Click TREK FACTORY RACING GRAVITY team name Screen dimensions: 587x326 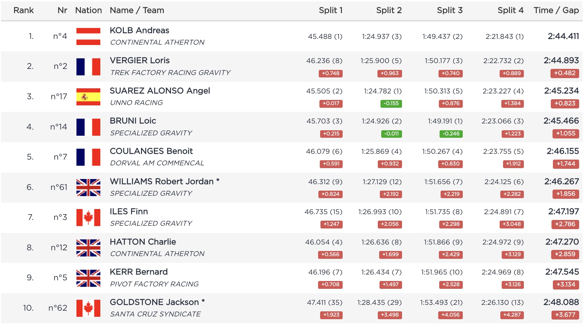[170, 73]
